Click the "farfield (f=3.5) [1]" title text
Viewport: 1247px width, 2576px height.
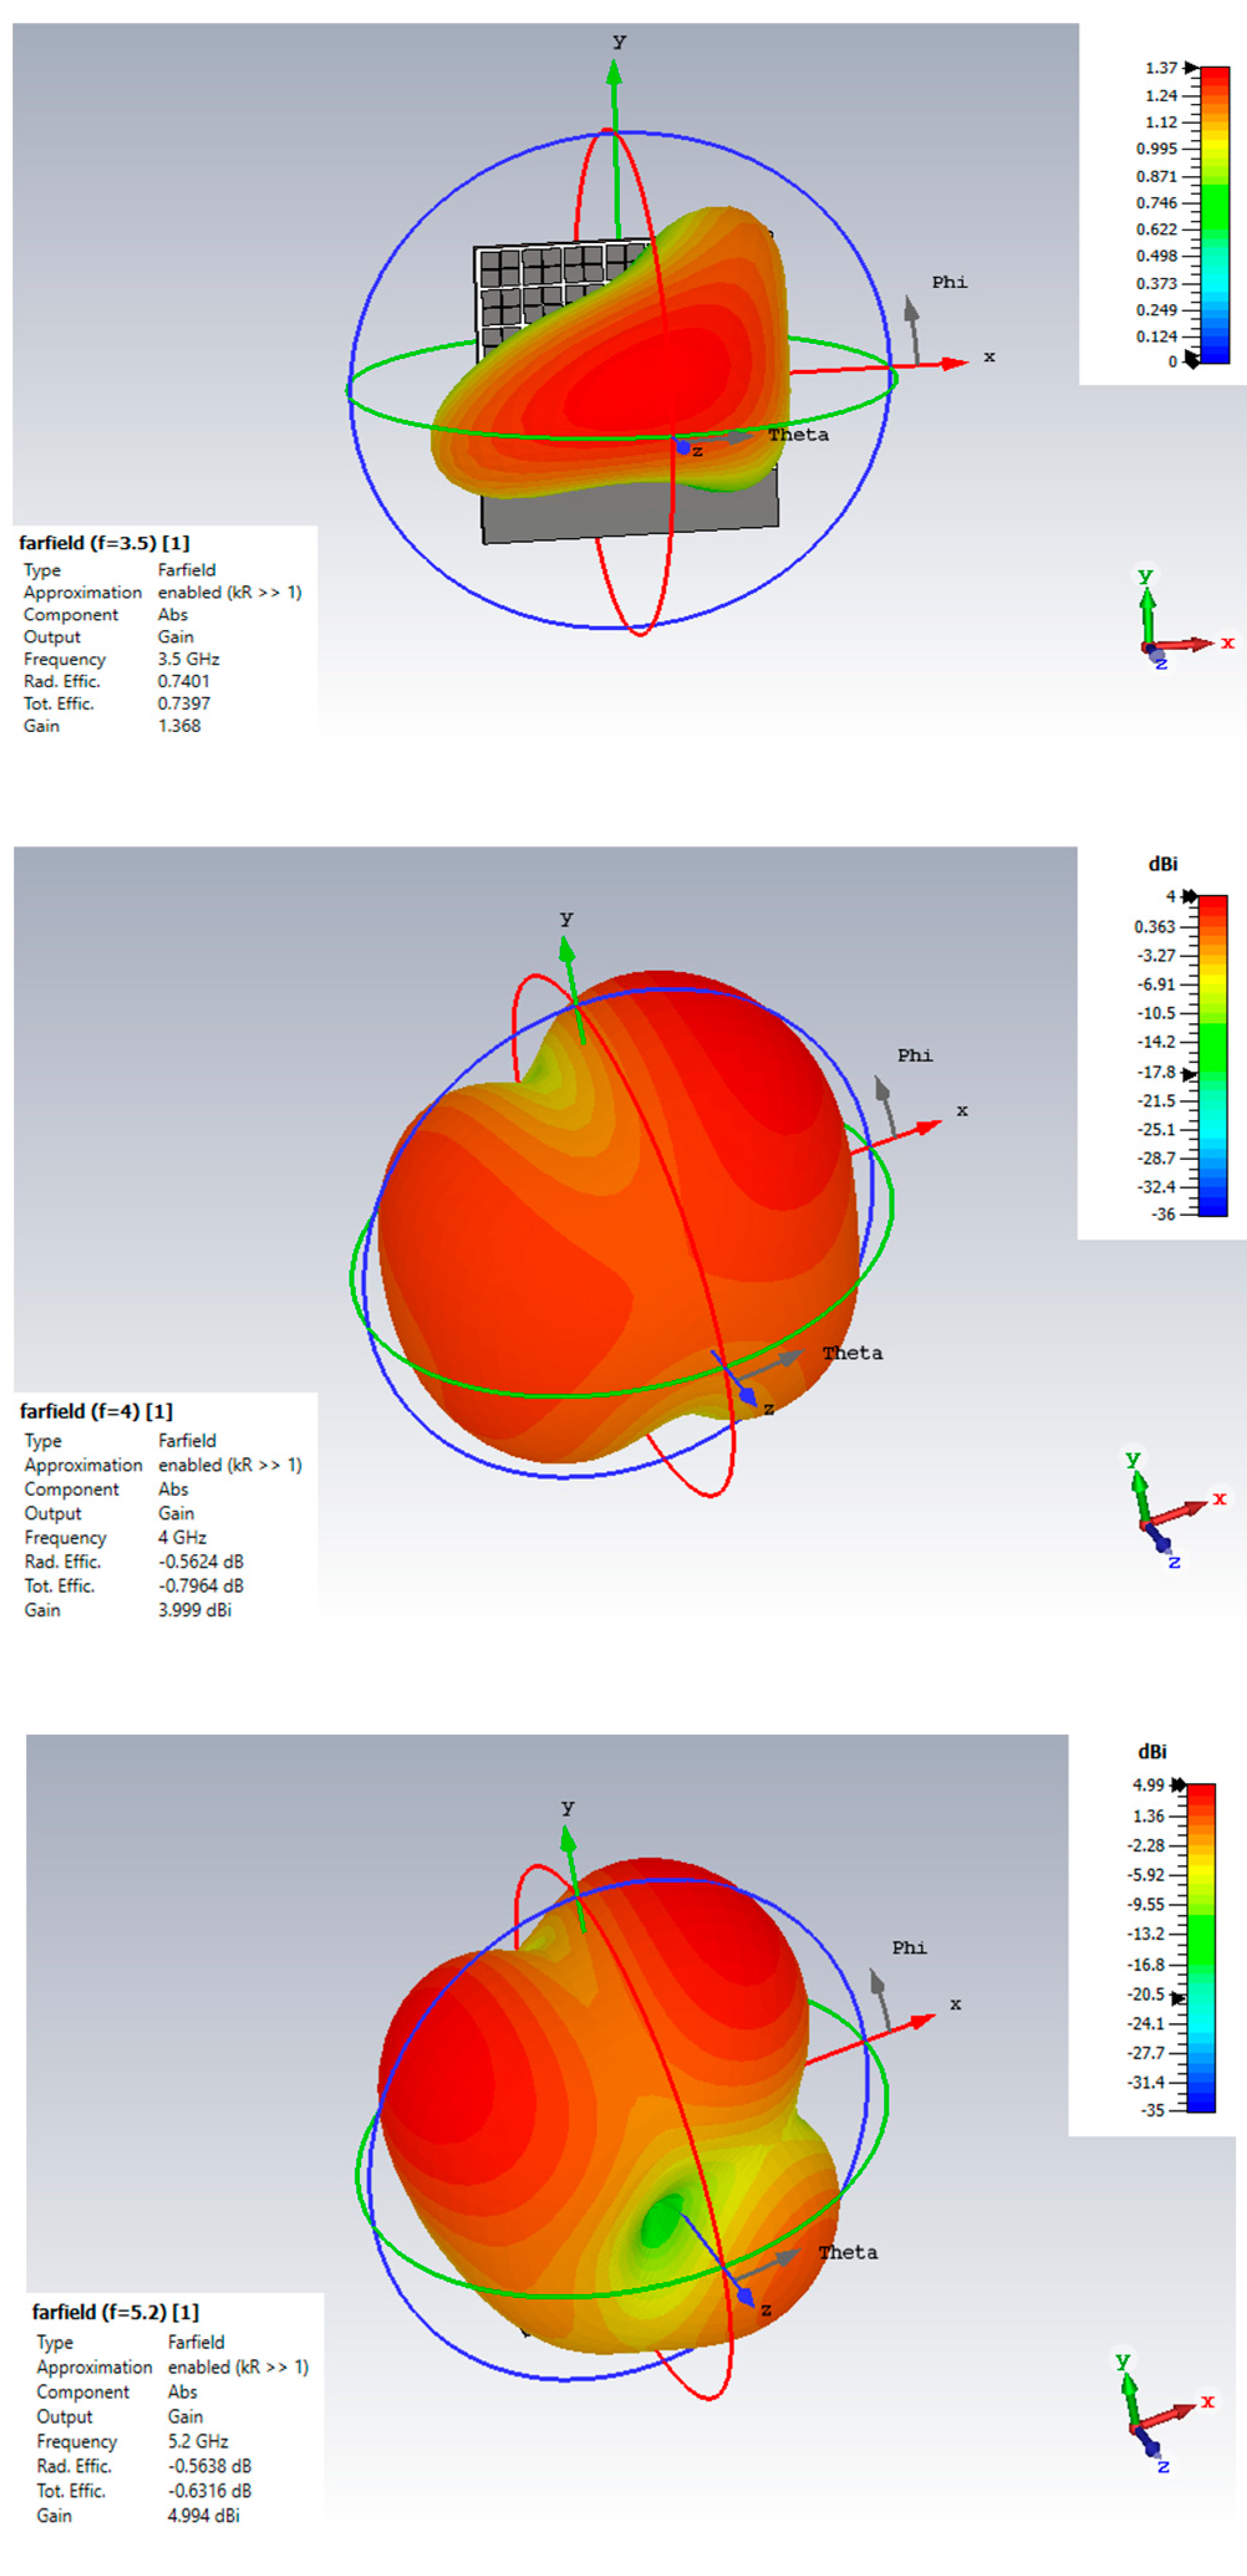tap(104, 543)
